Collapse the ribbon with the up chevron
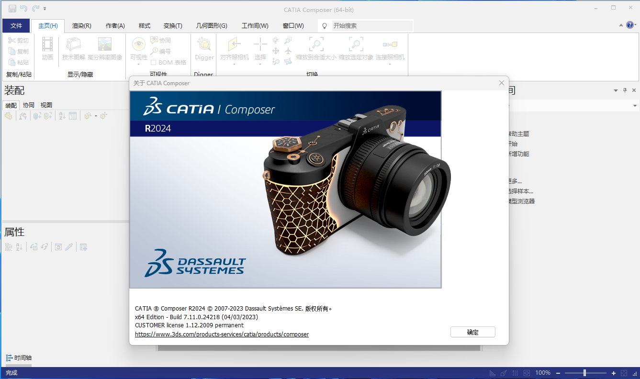Viewport: 640px width, 379px height. (621, 25)
